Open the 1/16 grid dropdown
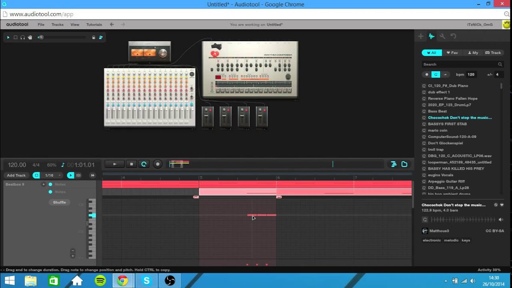The image size is (512, 288). [52, 175]
